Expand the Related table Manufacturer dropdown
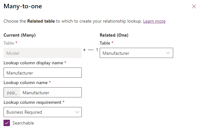The height and width of the screenshot is (128, 200). [x=133, y=53]
